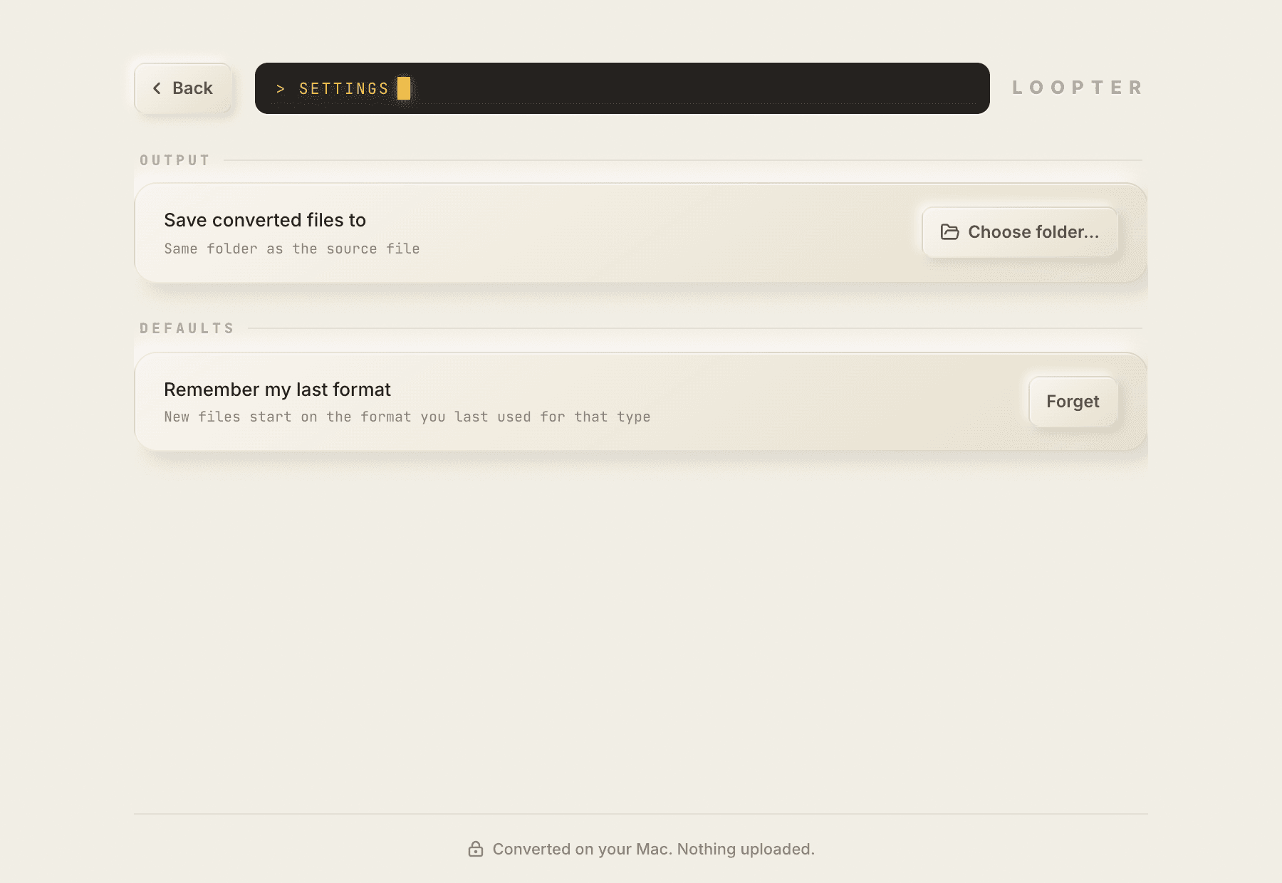Click the padlock icon in the footer

476,849
